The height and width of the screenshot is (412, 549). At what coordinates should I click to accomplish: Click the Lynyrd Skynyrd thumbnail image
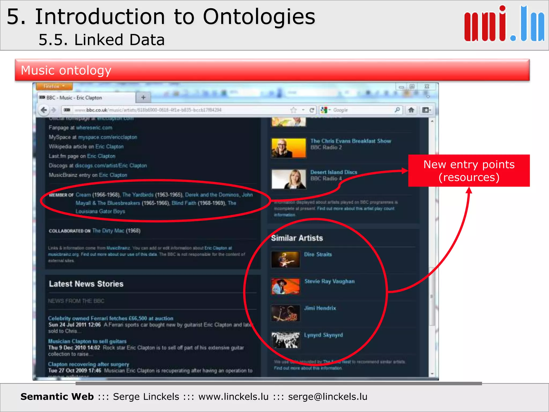click(285, 340)
